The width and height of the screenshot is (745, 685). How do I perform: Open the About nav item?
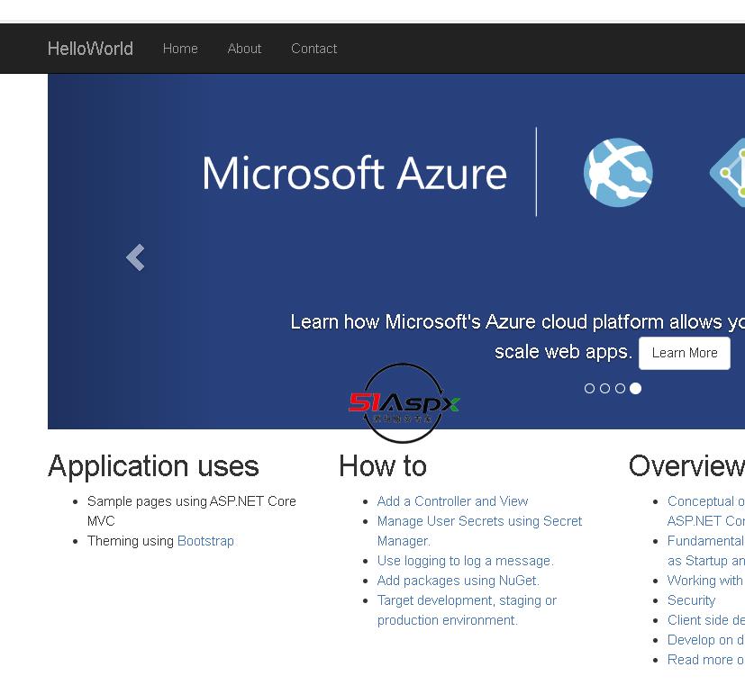tap(244, 49)
